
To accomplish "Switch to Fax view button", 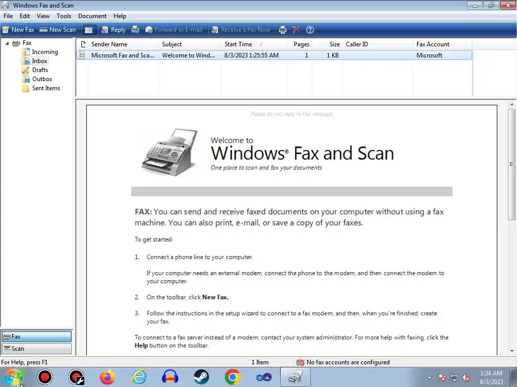I will click(x=36, y=336).
